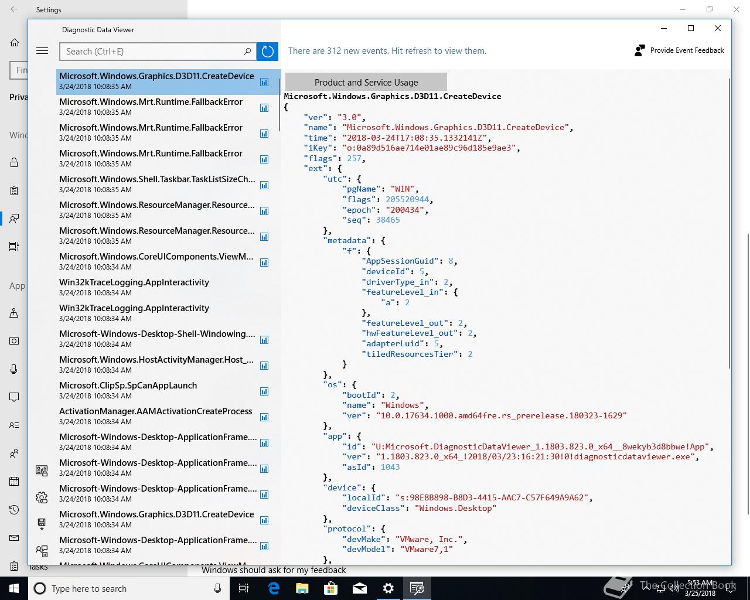Click the back arrow in the Settings window
This screenshot has height=600, width=750.
(14, 9)
